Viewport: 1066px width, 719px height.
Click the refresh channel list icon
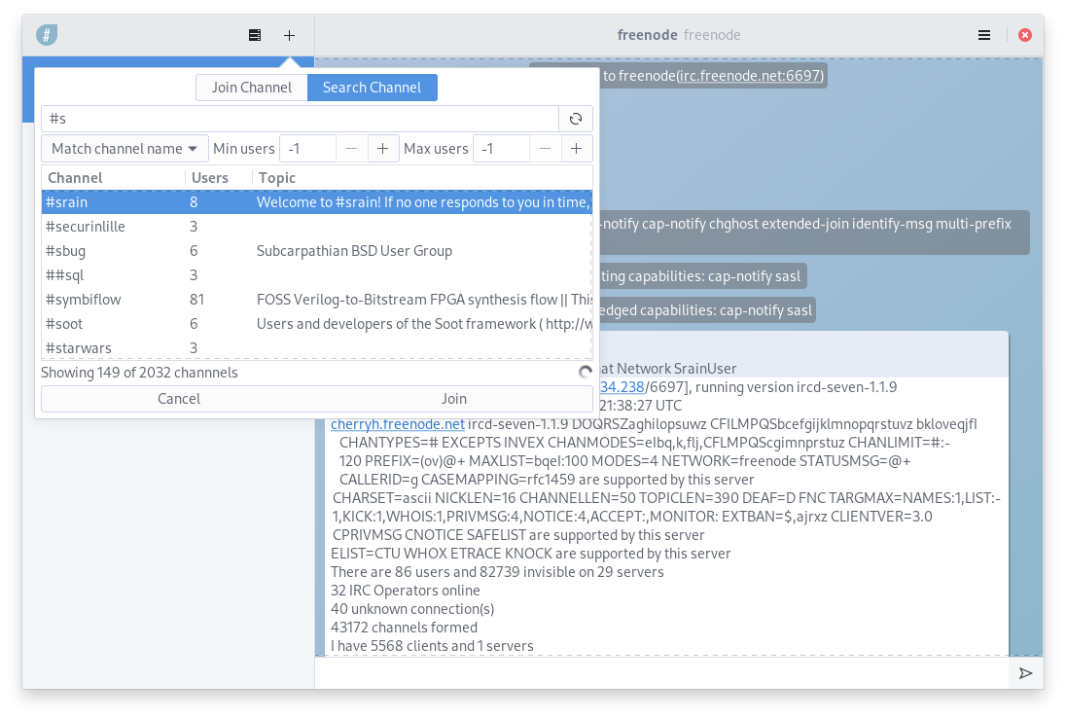575,119
